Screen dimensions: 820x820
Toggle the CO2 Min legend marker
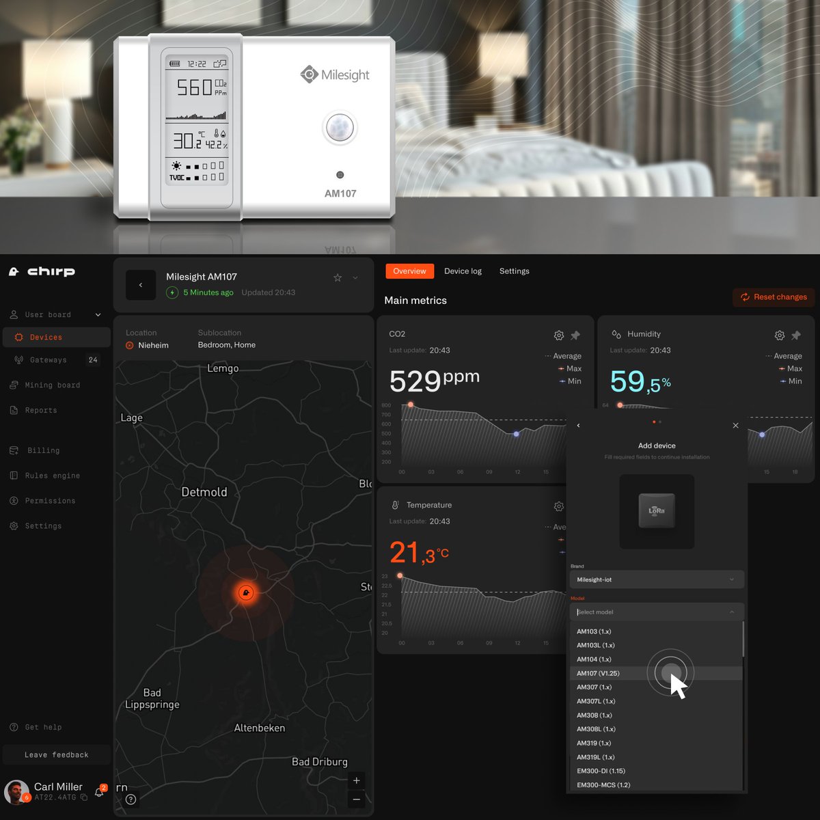coord(570,381)
